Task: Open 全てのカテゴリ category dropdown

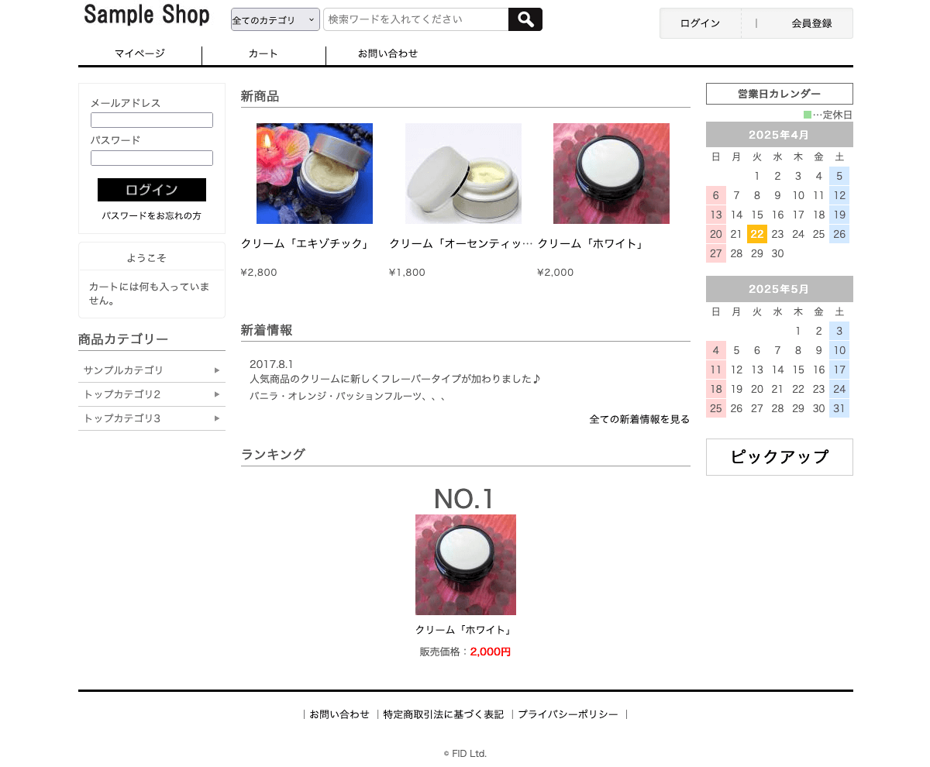Action: pos(275,19)
